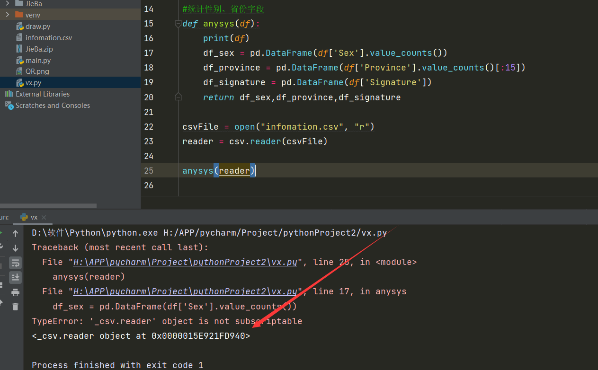Toggle Scroll to End in Run console
Image resolution: width=598 pixels, height=370 pixels.
click(x=15, y=277)
